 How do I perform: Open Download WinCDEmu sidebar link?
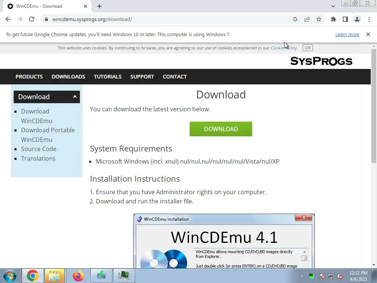pos(36,116)
